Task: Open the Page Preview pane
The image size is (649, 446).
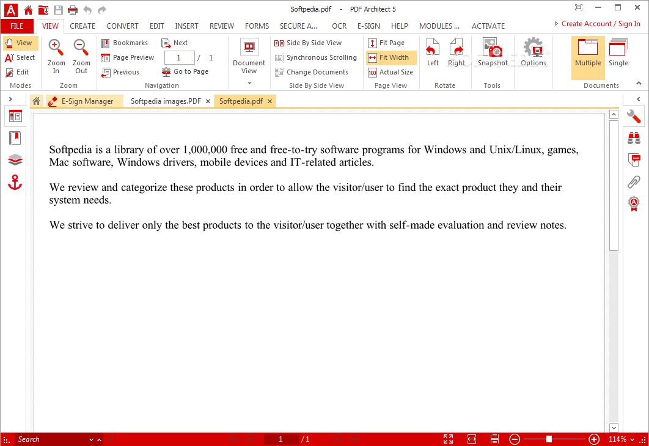Action: [128, 57]
